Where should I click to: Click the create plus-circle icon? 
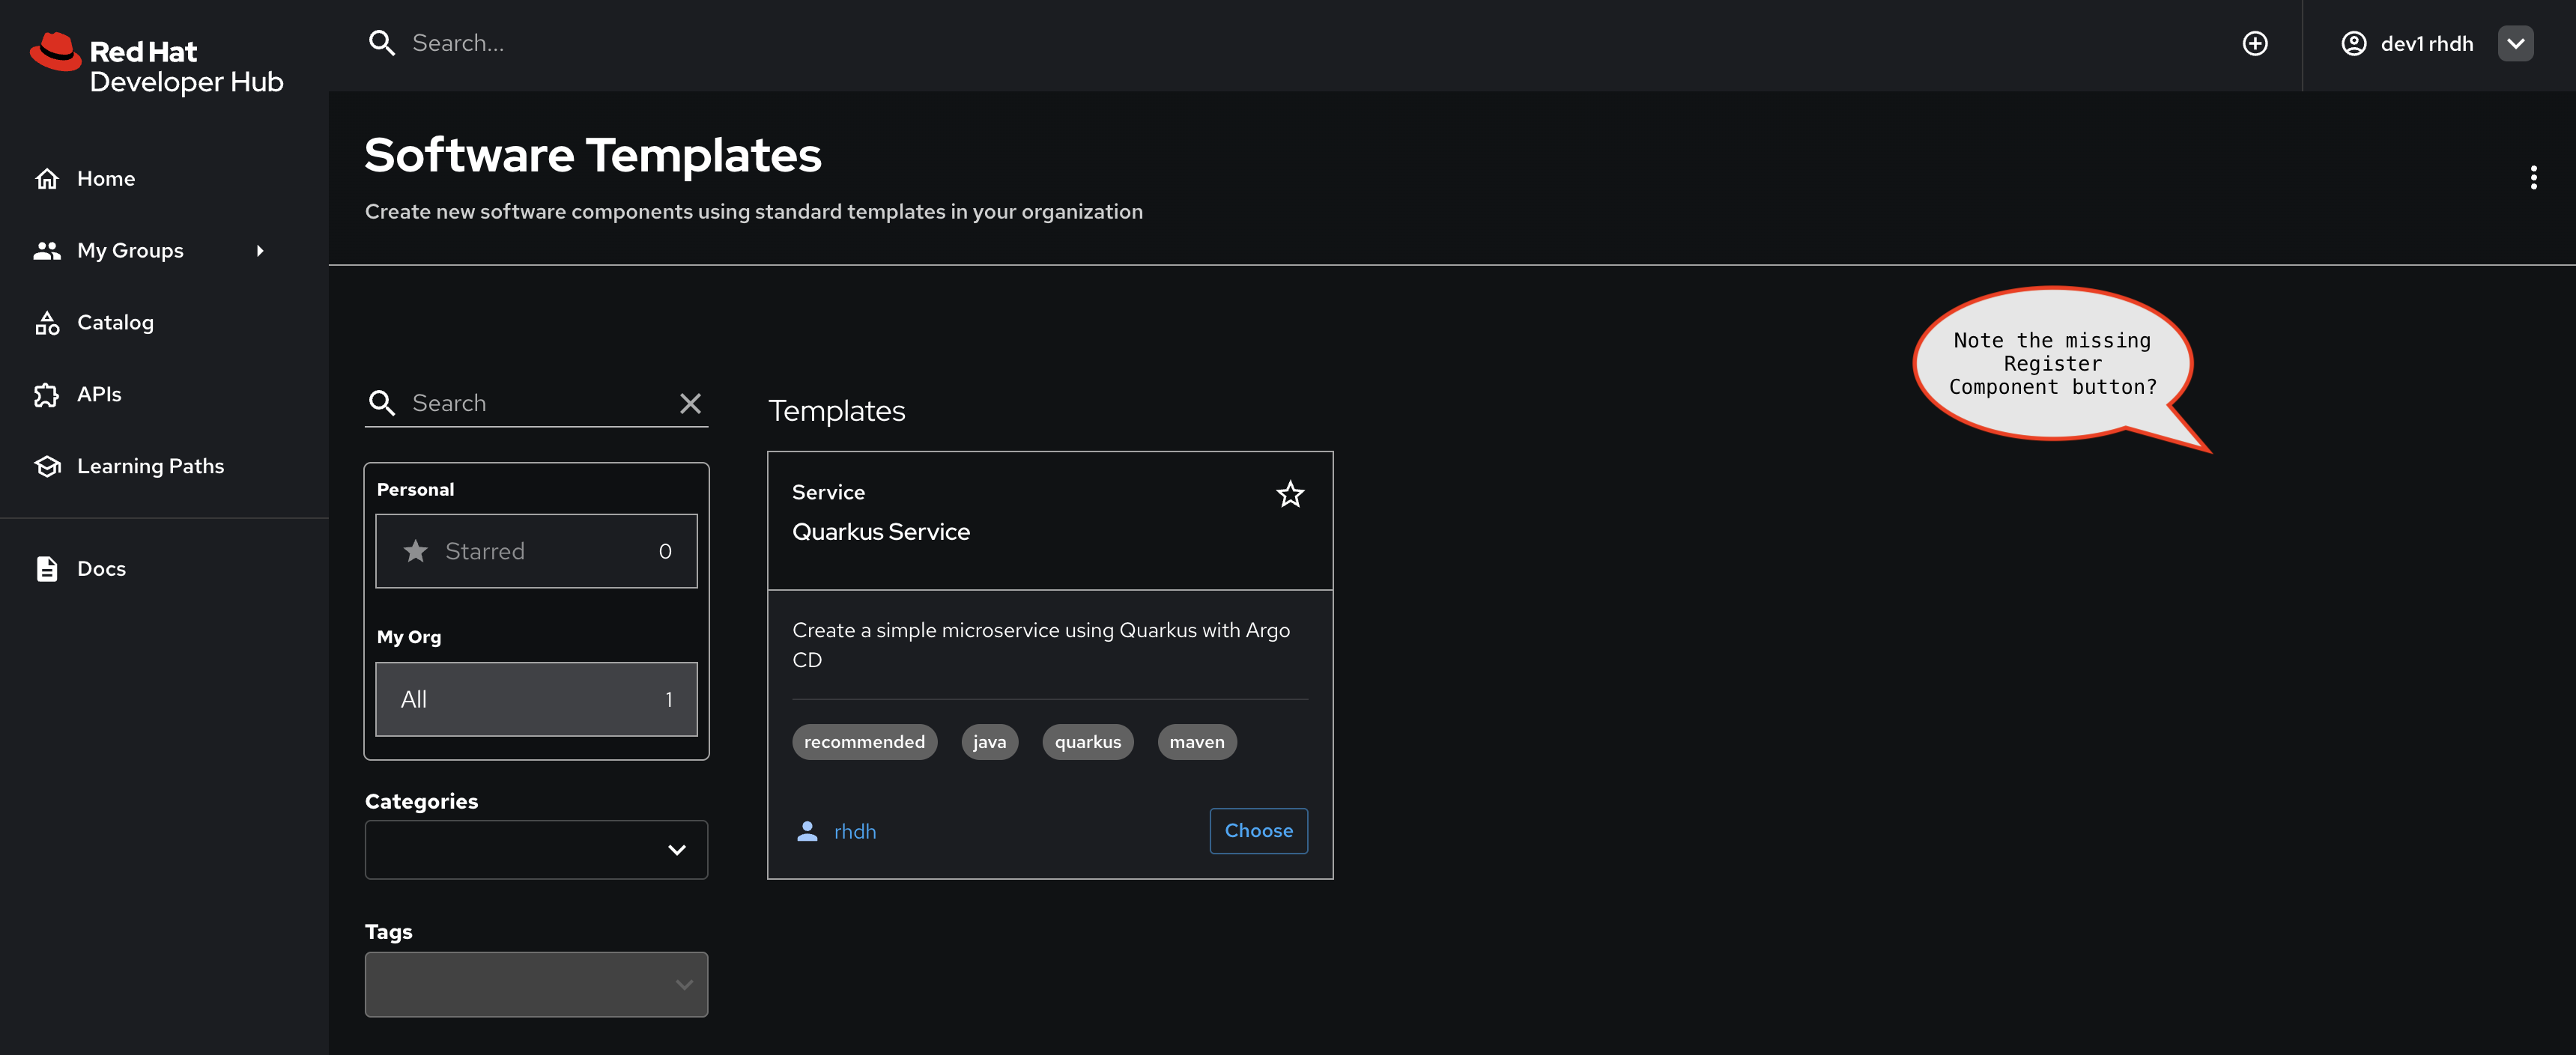click(2255, 44)
